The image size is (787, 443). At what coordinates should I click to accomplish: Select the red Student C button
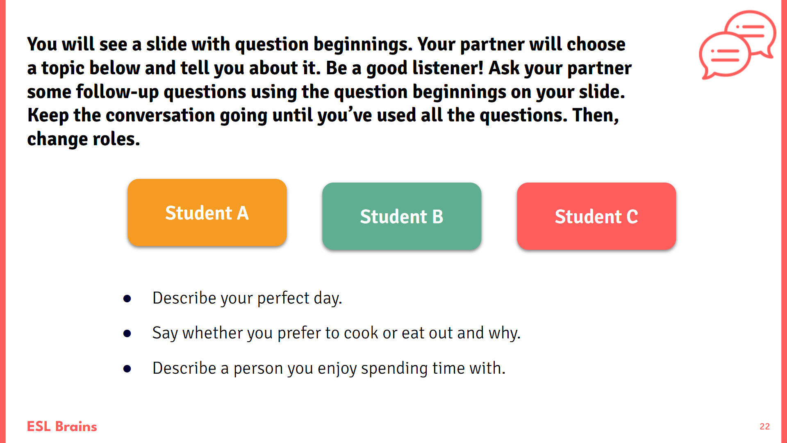[x=596, y=216]
